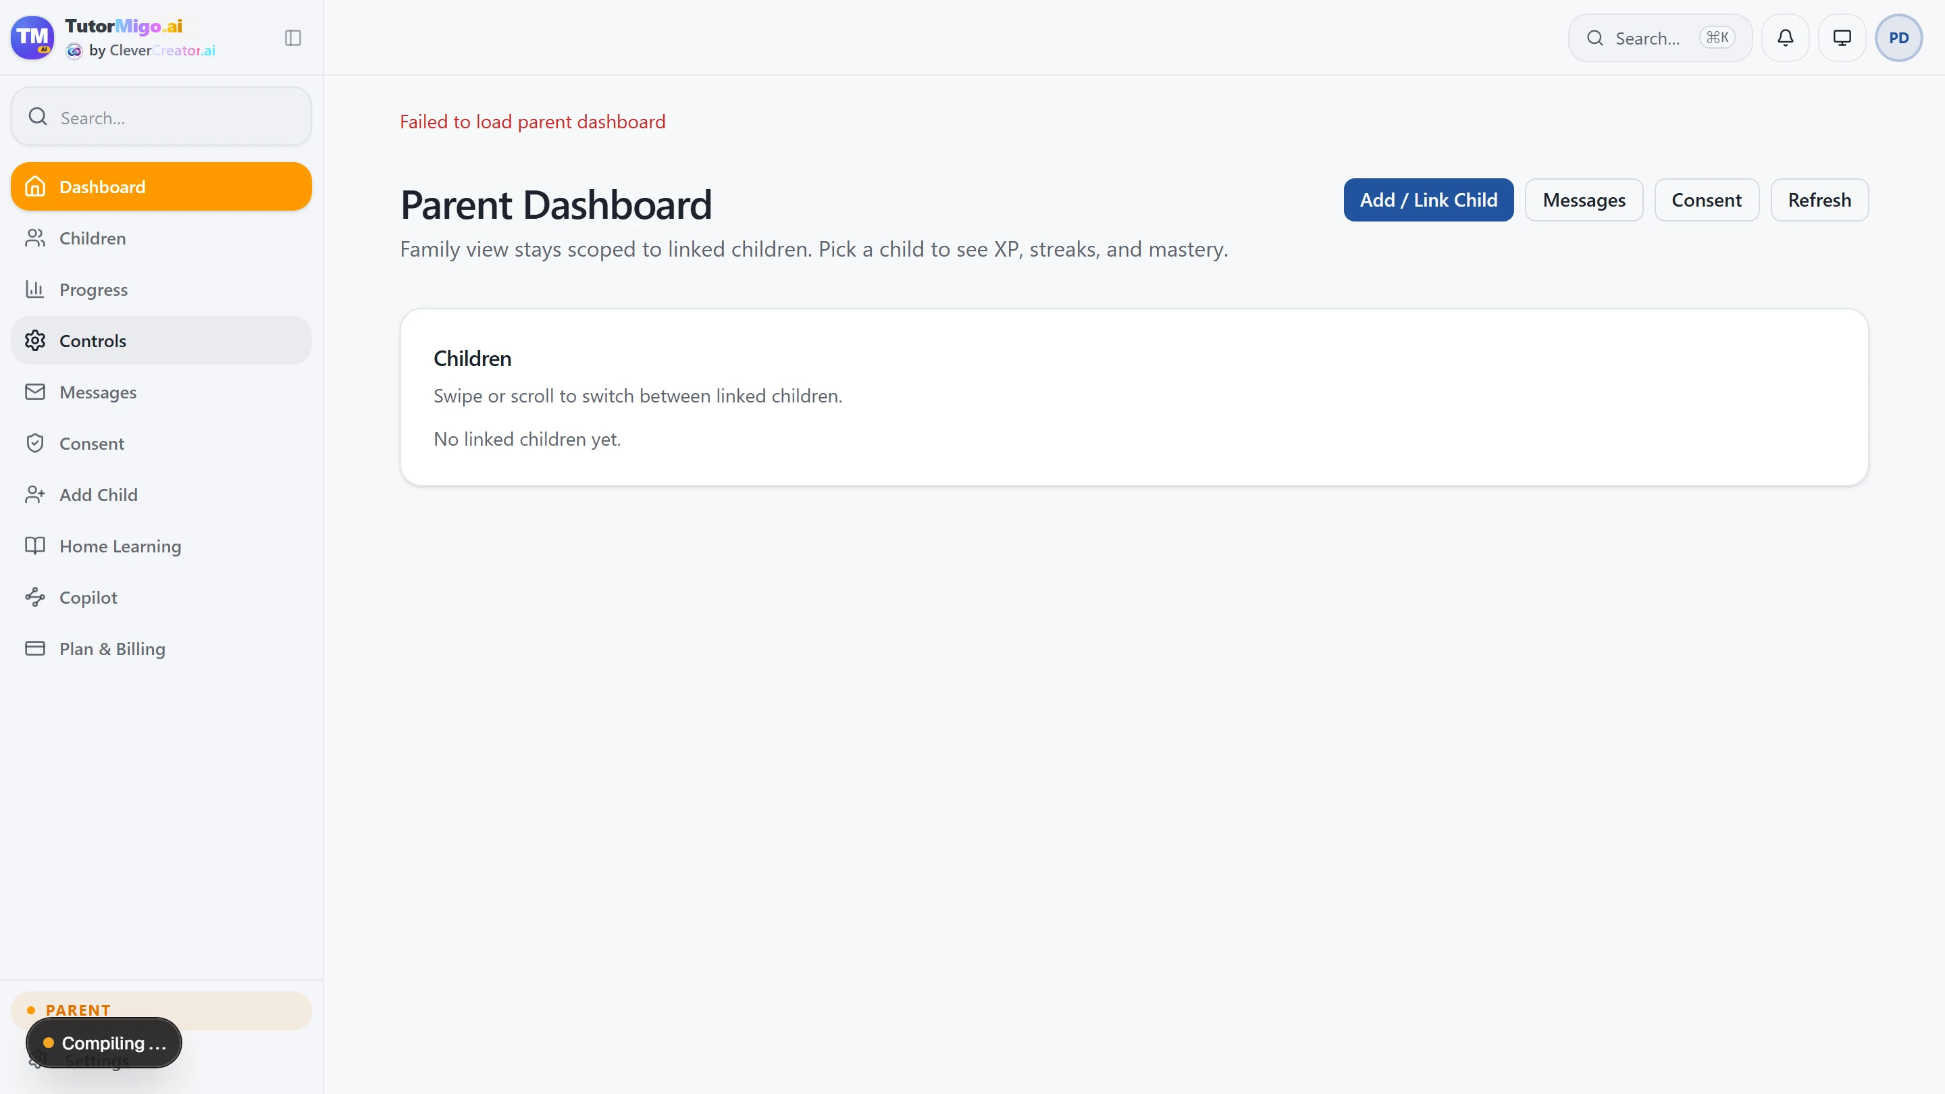Viewport: 1945px width, 1094px height.
Task: Click the 'No linked children yet.' text
Action: tap(527, 440)
